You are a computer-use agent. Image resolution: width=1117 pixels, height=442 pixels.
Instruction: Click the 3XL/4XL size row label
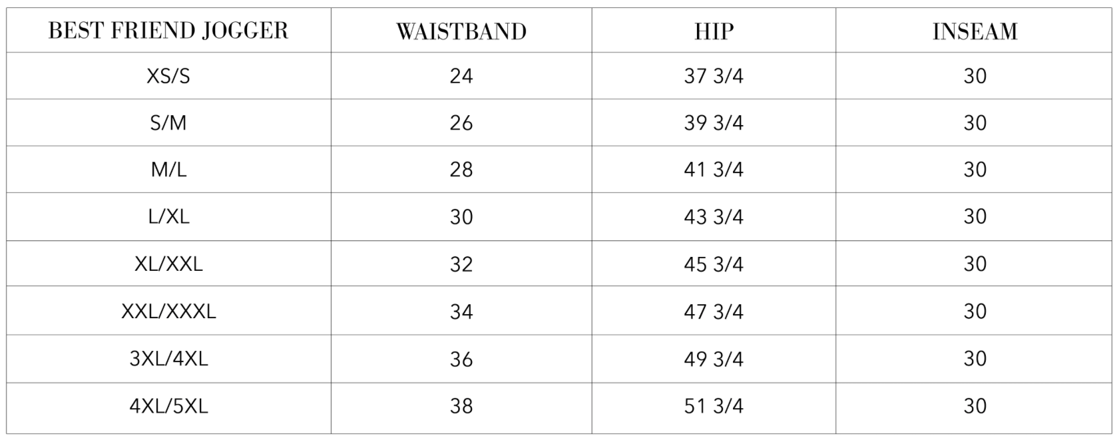[168, 359]
